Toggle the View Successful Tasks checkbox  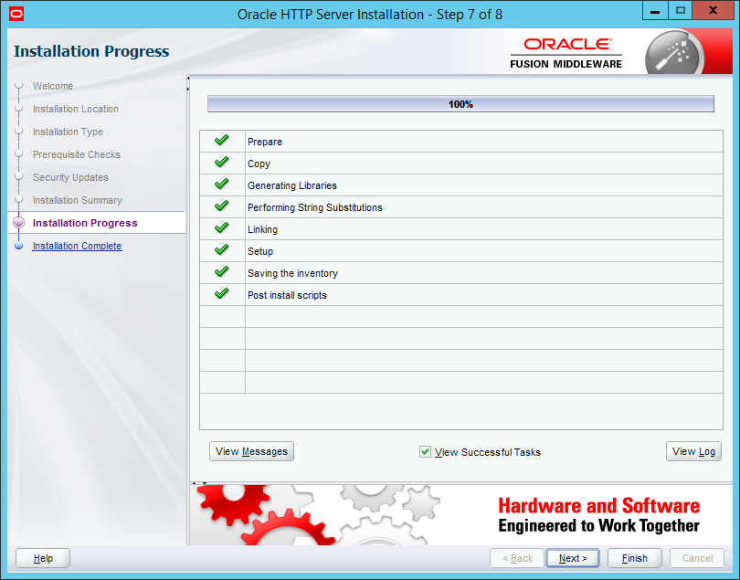pyautogui.click(x=425, y=452)
